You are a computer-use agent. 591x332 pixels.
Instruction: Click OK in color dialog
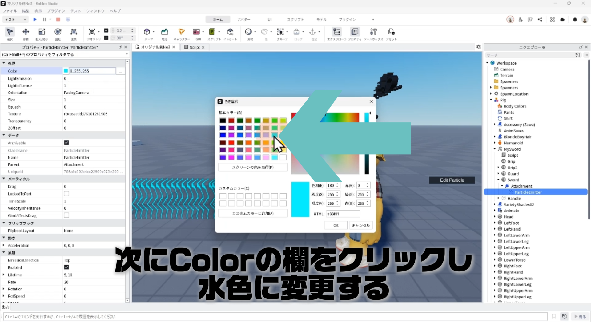point(336,225)
